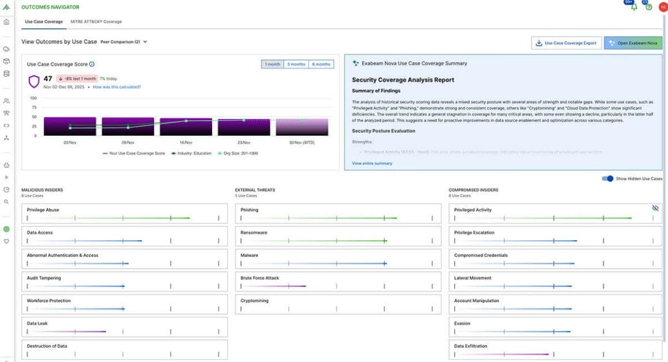Open the Brute Force Attack use case card
The width and height of the screenshot is (668, 362).
tap(338, 282)
